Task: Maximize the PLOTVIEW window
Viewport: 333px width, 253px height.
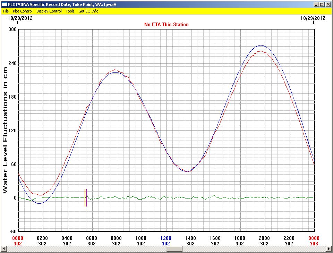Action: pyautogui.click(x=322, y=4)
